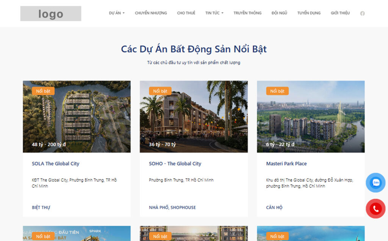Select CĂN HỘ category label
388x241 pixels.
coord(274,207)
